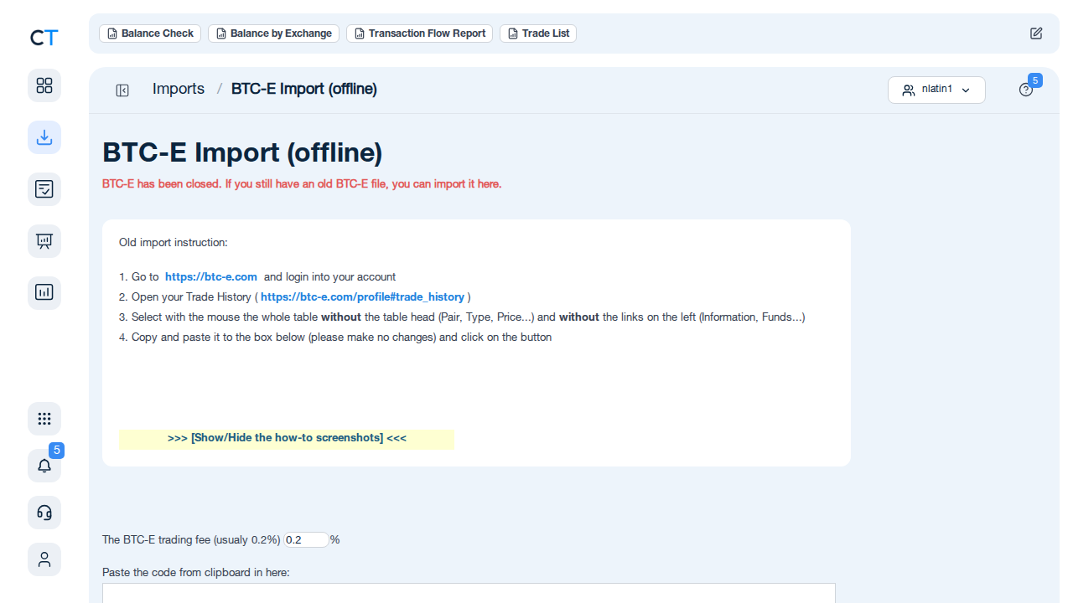Click BTC-E Import (offline) breadcrumb
The height and width of the screenshot is (603, 1073).
[304, 89]
